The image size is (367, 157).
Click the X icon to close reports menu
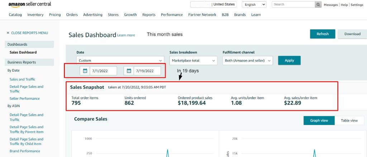[8, 33]
